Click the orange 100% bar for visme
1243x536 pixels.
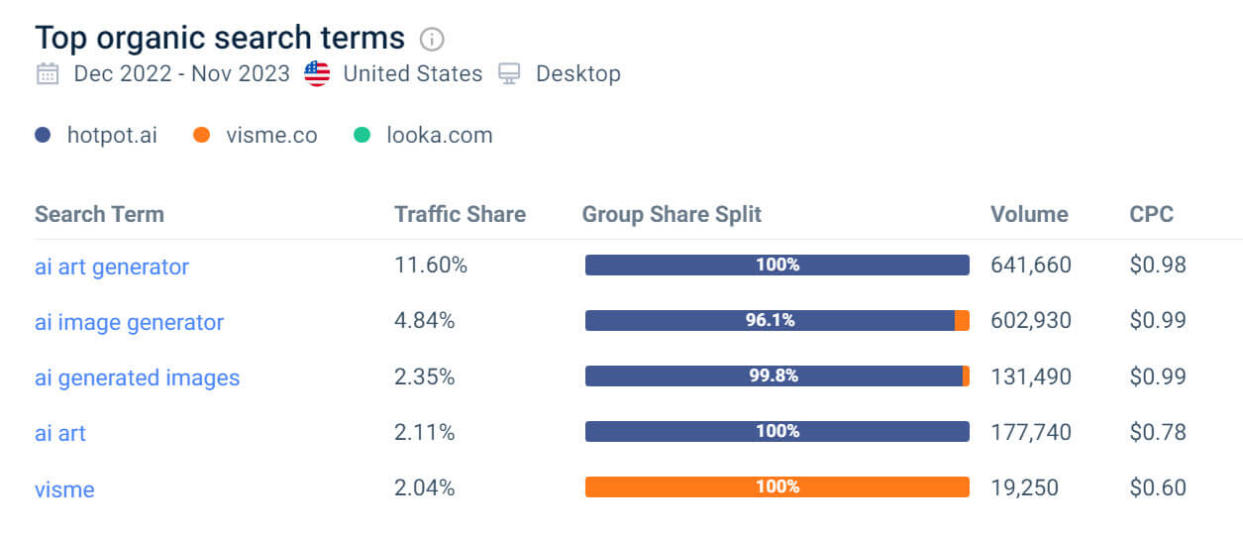(777, 486)
